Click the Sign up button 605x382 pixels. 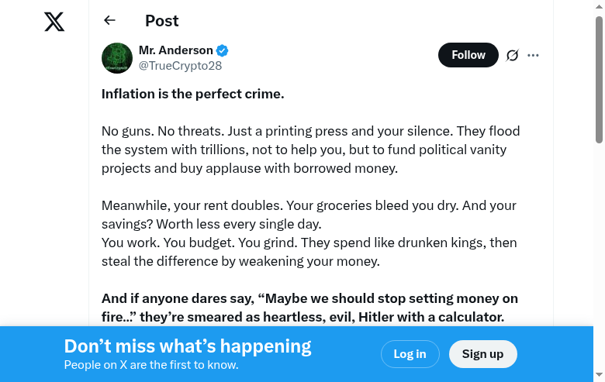(482, 354)
